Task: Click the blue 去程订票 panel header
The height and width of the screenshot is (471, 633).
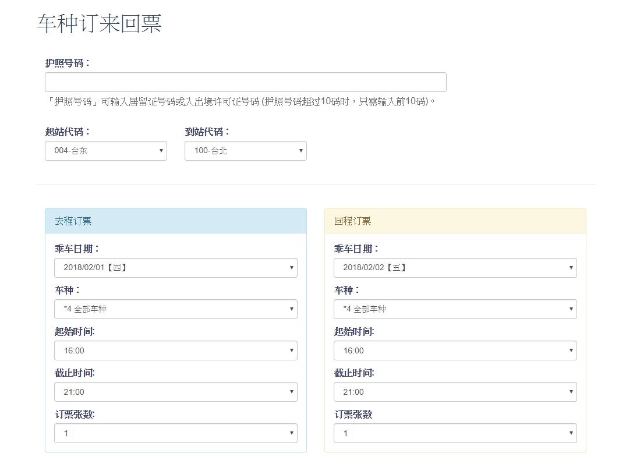Action: (175, 221)
